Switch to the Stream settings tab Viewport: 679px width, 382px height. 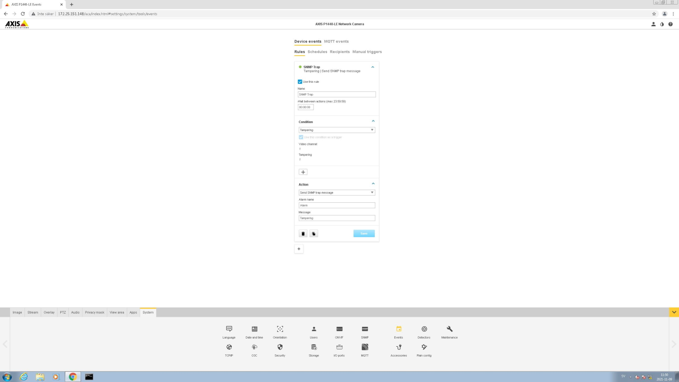33,312
